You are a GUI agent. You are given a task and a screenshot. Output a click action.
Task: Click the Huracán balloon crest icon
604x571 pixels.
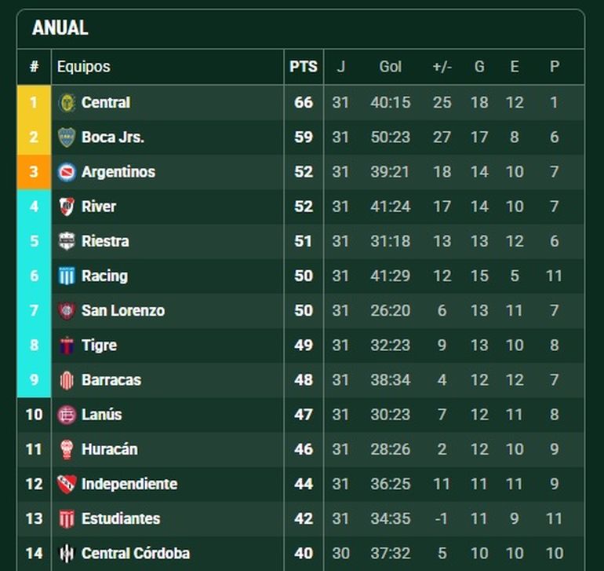67,449
